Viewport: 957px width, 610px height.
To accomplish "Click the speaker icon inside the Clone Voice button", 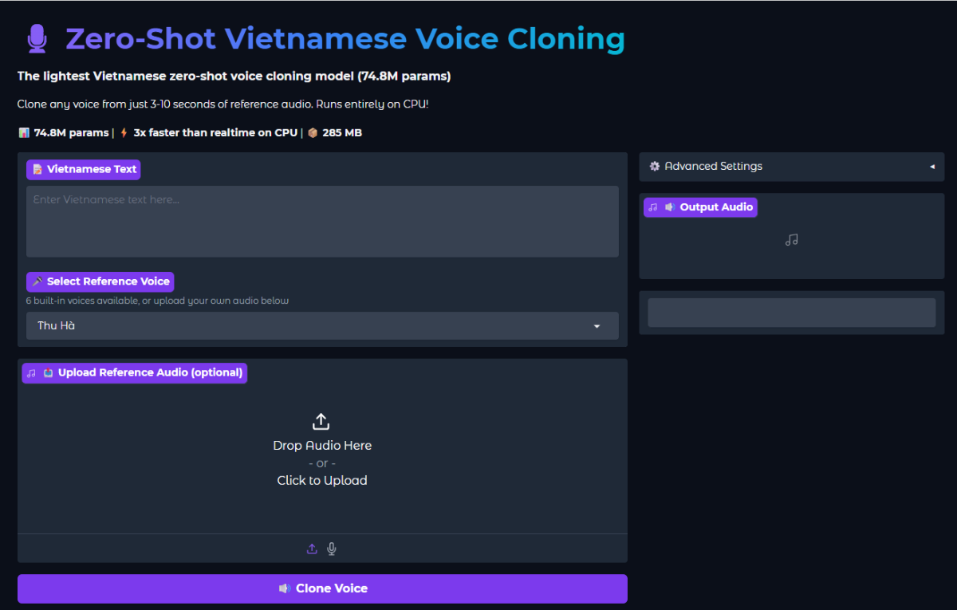I will click(285, 588).
